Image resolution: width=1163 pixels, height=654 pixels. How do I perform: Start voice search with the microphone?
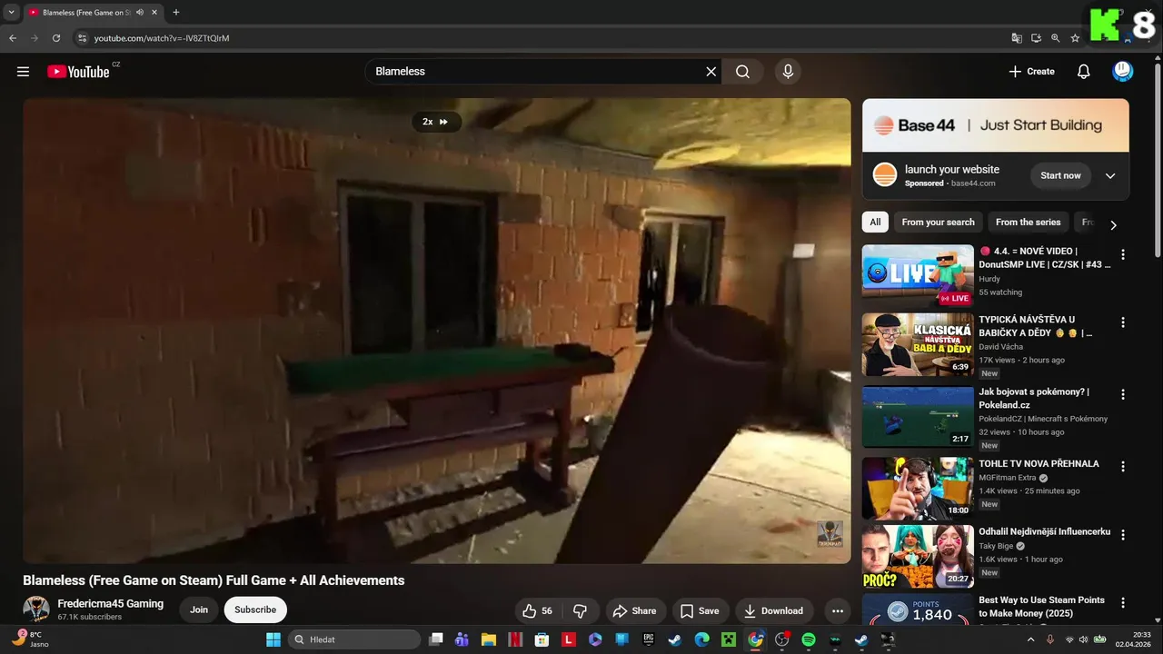coord(788,72)
